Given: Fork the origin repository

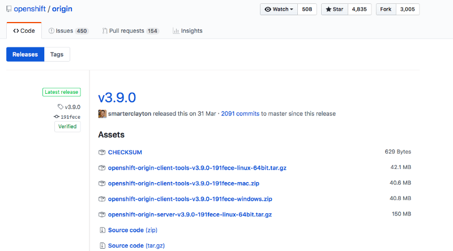Looking at the screenshot, I should pos(386,9).
